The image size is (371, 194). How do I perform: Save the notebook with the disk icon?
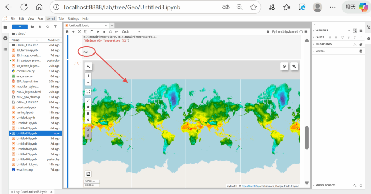pos(67,32)
